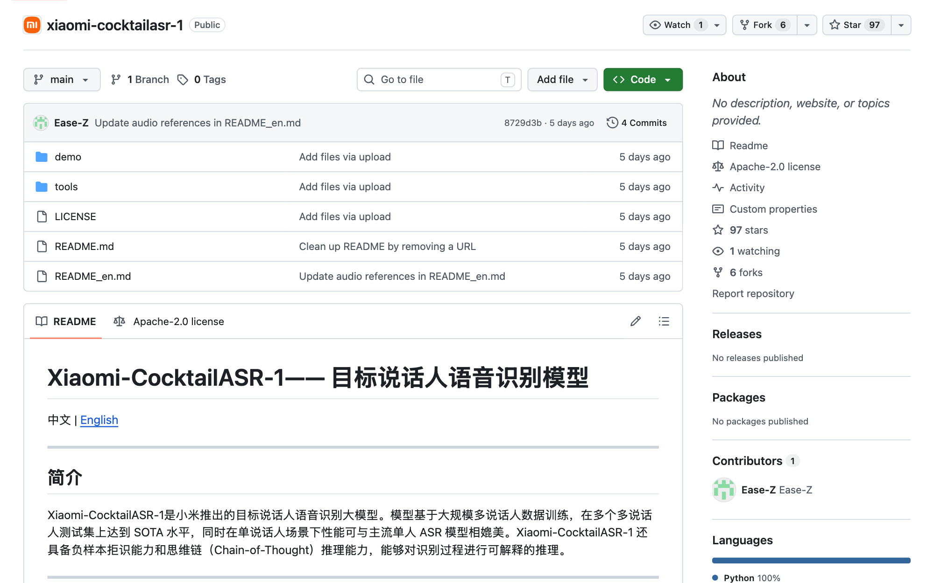Fork the repository with the Fork button
This screenshot has height=583, width=934.
point(764,25)
